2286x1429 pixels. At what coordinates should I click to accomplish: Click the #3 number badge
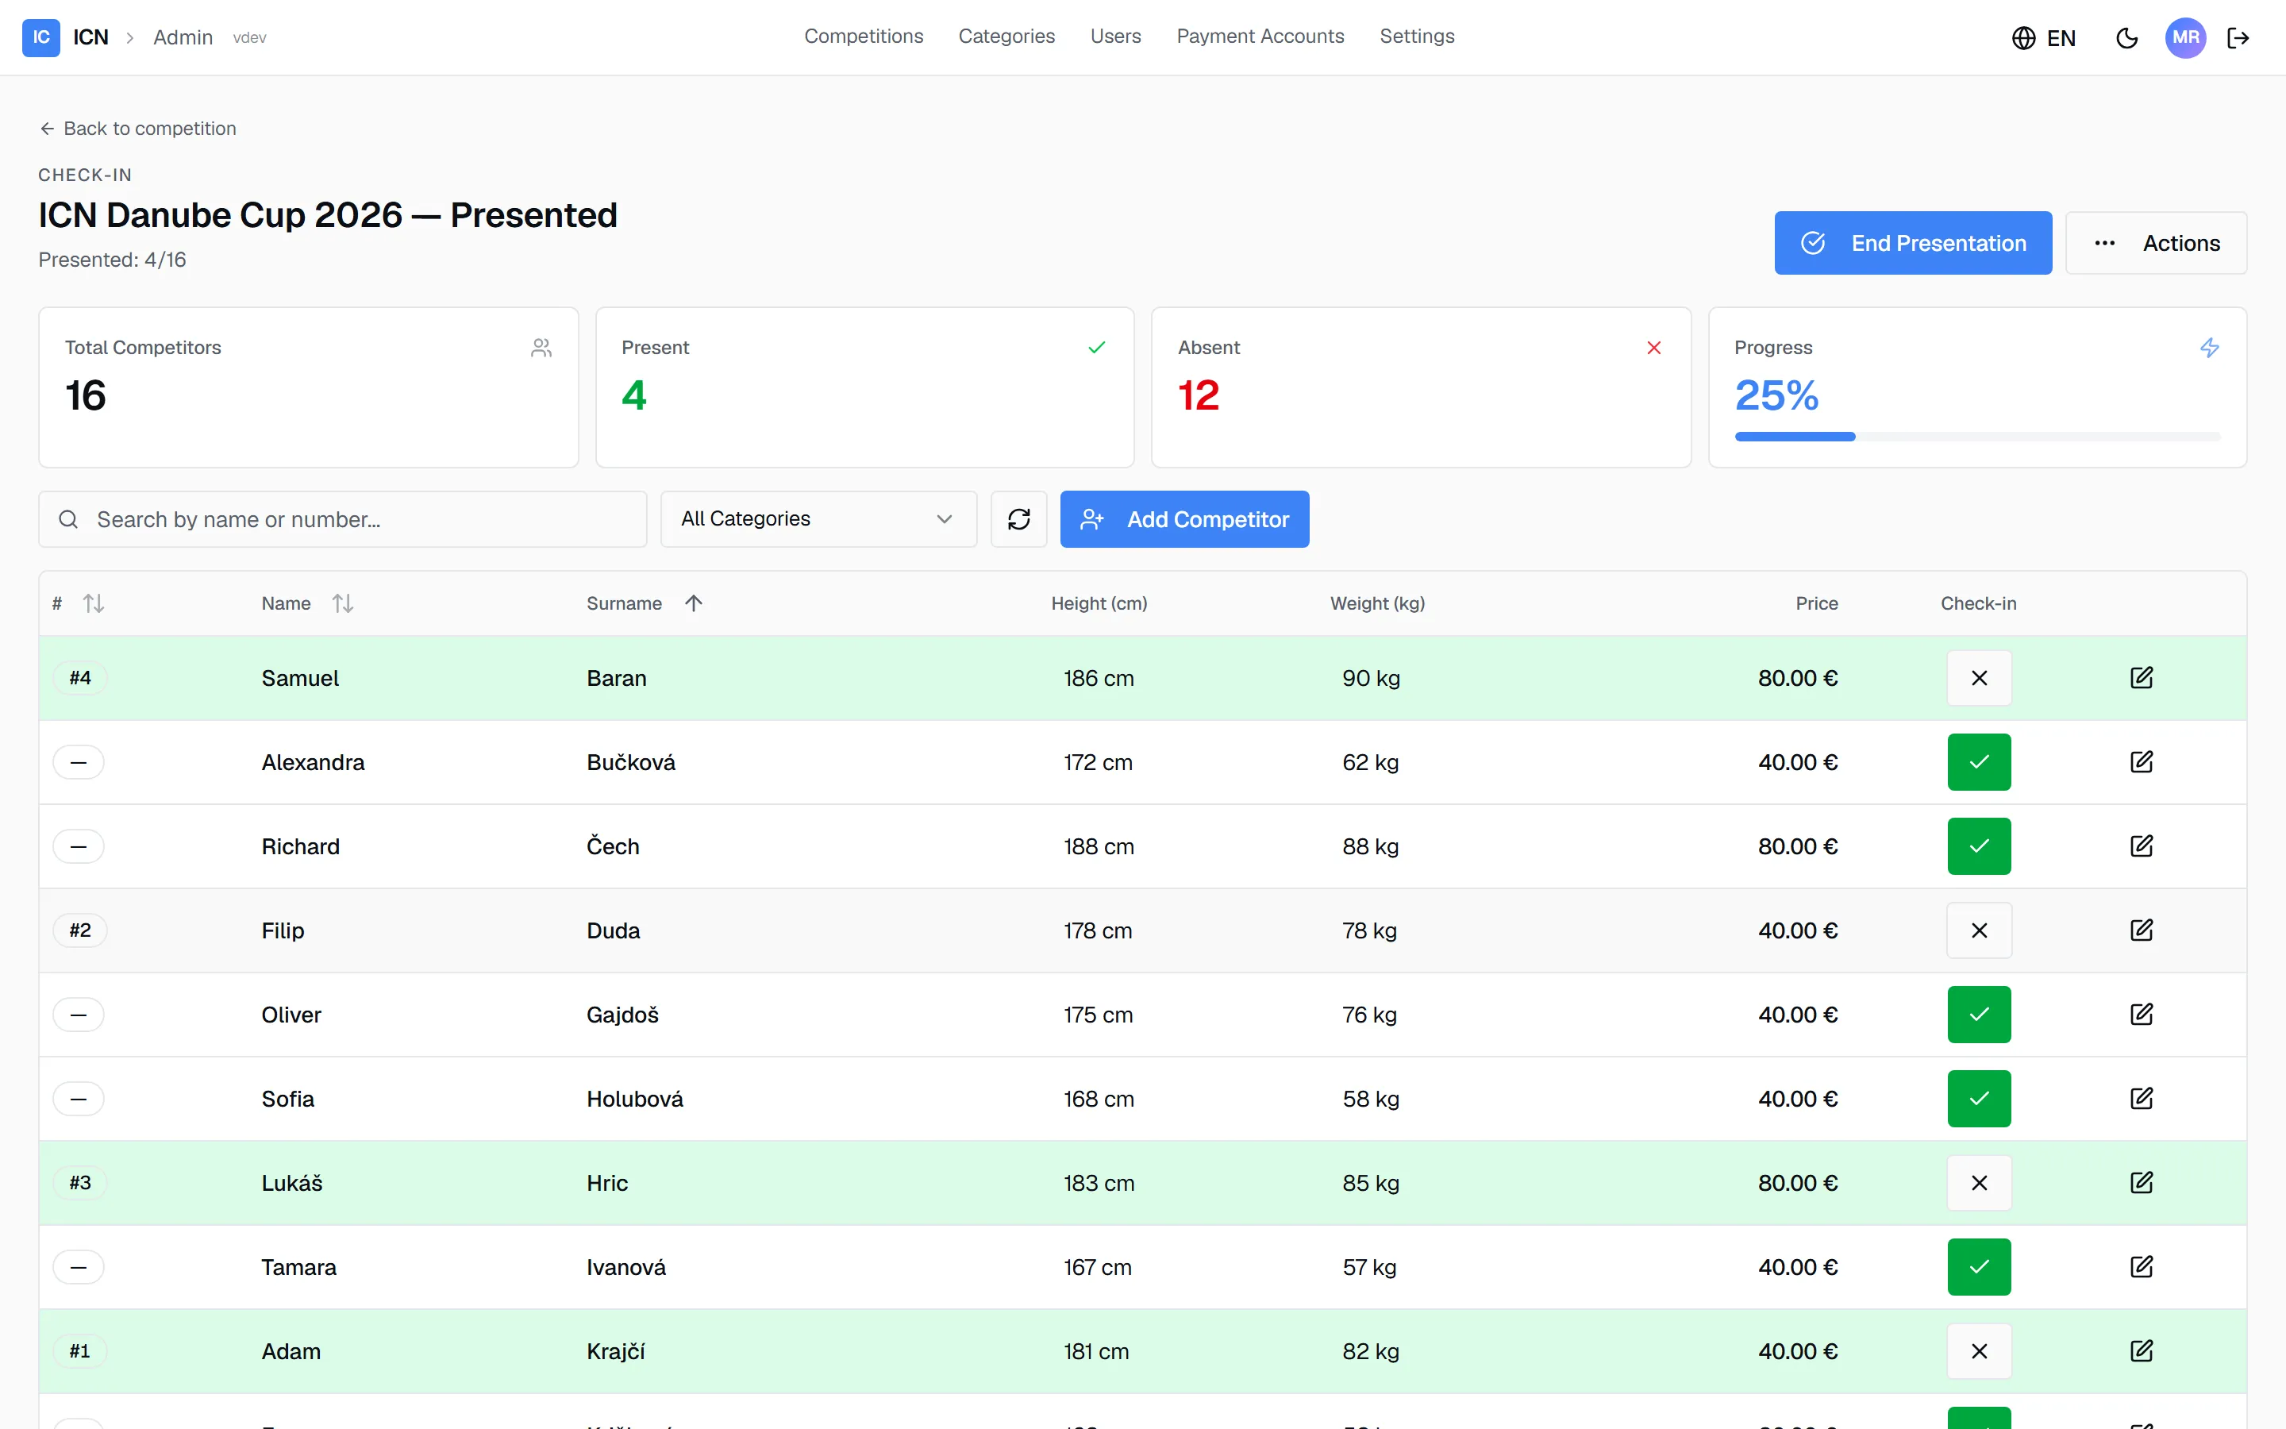click(80, 1182)
